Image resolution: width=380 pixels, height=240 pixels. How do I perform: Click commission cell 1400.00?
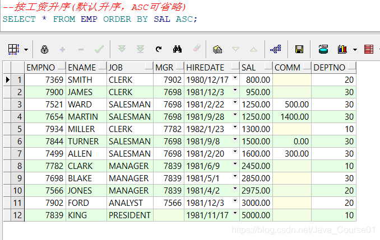292,116
